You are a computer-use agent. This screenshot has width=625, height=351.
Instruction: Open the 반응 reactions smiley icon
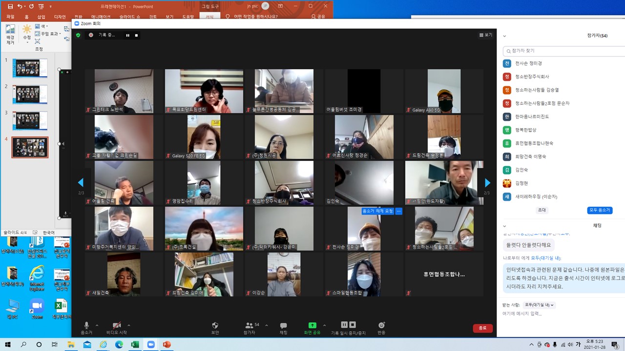(x=381, y=327)
